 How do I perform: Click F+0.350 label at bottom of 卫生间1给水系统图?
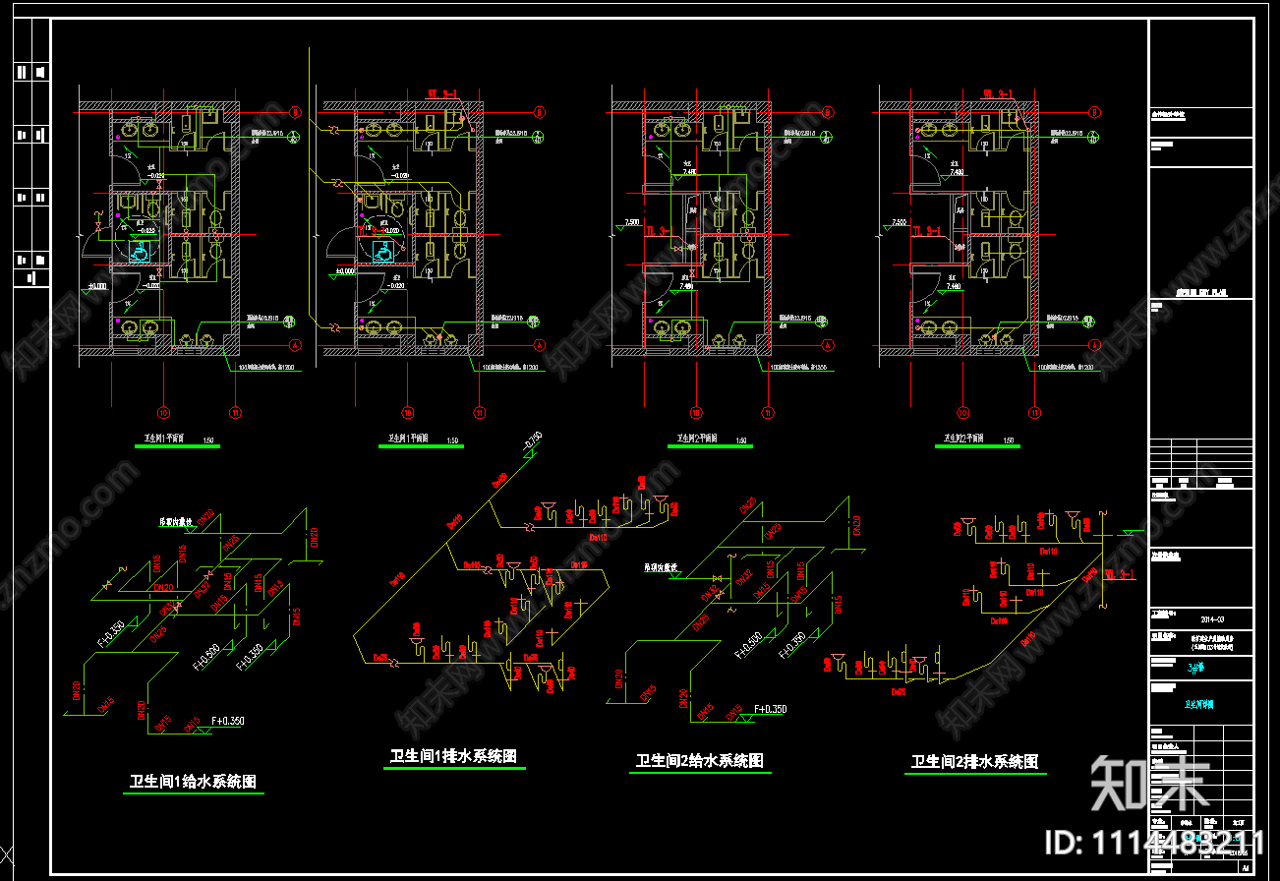click(227, 721)
